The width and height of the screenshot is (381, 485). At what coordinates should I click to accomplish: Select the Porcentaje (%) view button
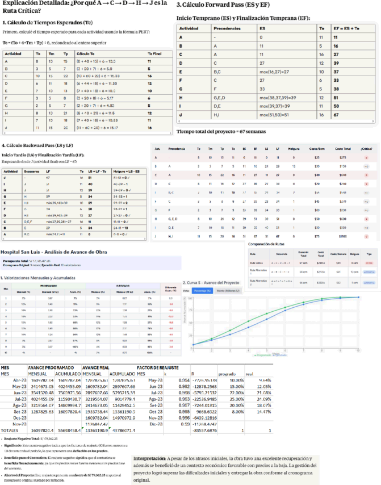coord(202,291)
